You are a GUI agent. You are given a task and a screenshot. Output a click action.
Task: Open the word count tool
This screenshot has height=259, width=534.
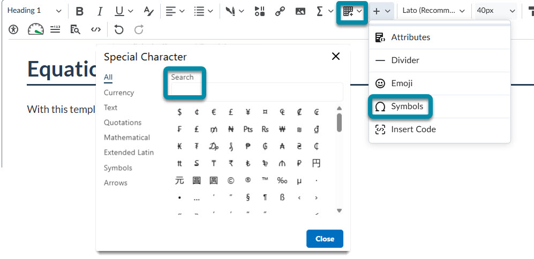(x=55, y=29)
